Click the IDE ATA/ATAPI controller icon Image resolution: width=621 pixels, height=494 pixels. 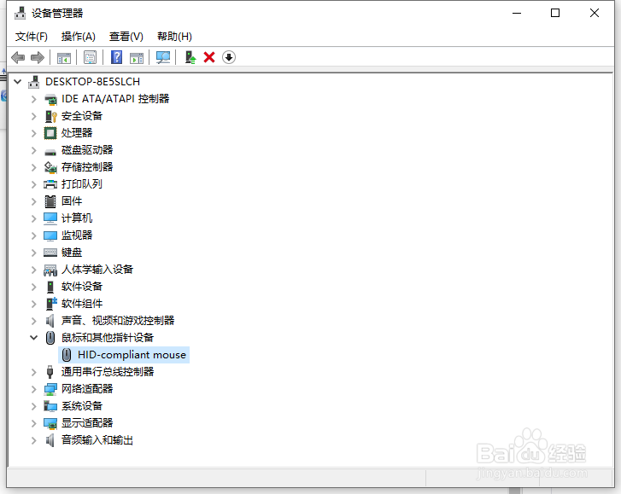point(50,99)
